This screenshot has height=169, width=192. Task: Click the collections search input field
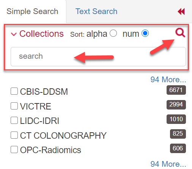pyautogui.click(x=98, y=56)
